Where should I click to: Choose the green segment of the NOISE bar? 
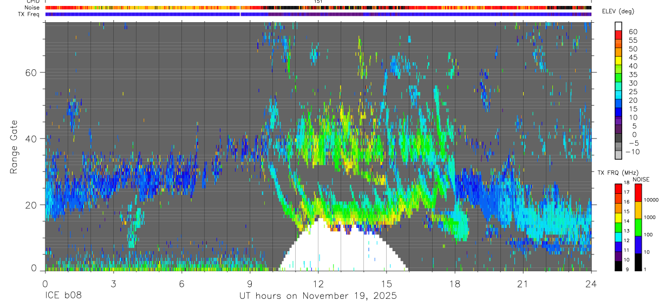tap(638, 227)
